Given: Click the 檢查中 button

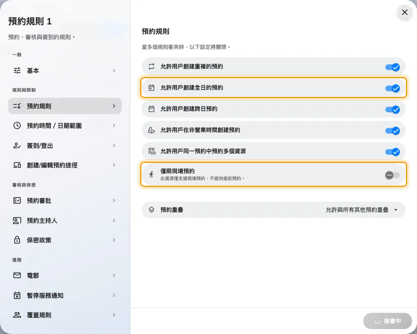Looking at the screenshot, I should pyautogui.click(x=388, y=321).
